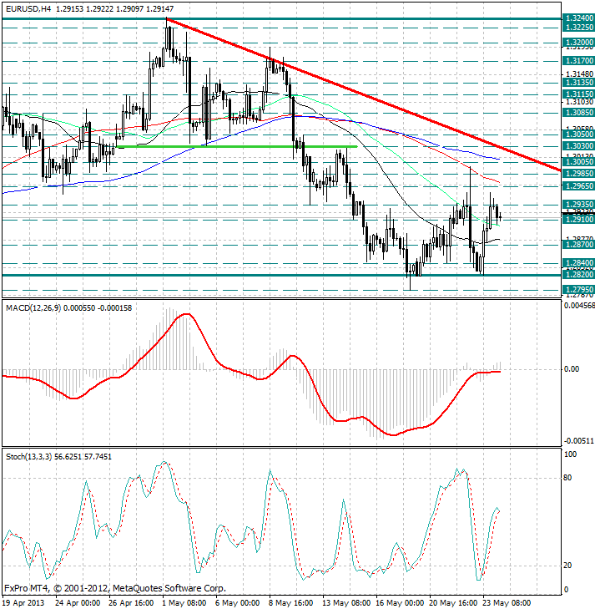Select the 1.29350 price label

point(578,205)
